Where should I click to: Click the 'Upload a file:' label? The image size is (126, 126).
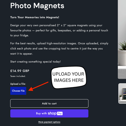(18, 84)
